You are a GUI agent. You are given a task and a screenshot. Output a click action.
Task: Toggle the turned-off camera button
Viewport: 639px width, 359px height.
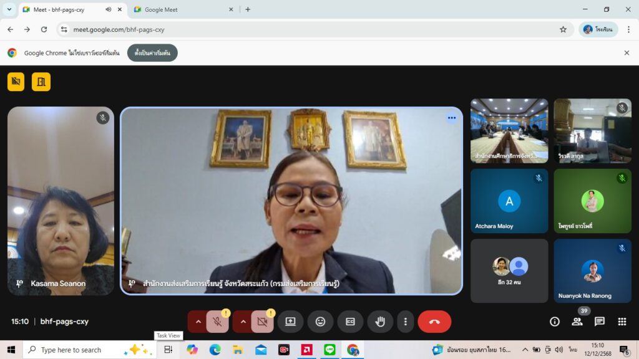262,322
